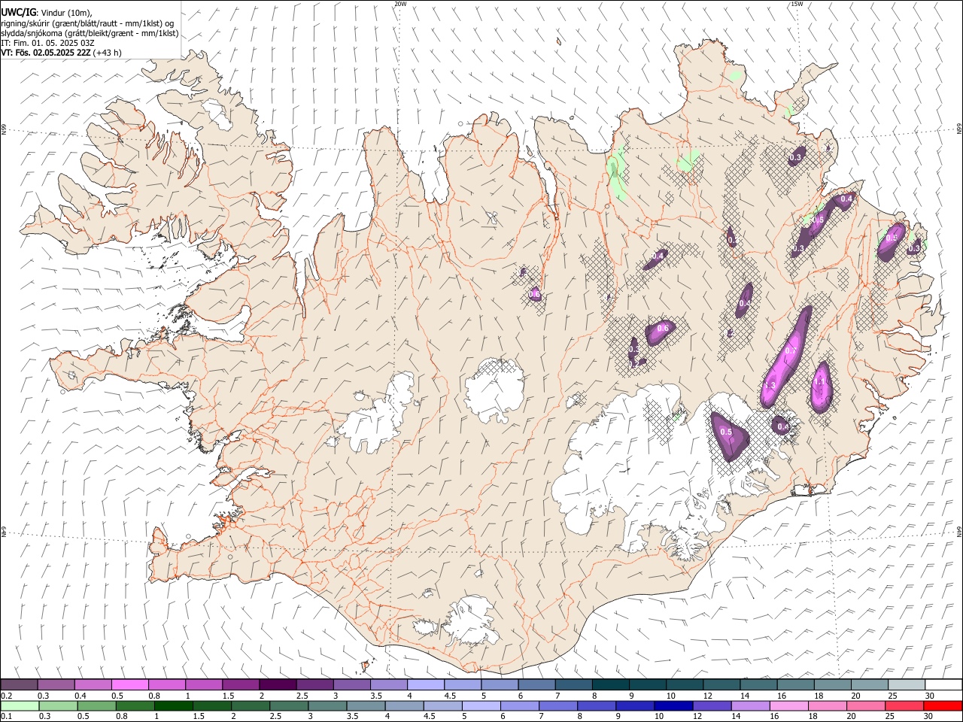Select the pale green swatch labeled 0.1, lower legend
The image size is (963, 722).
(x=20, y=705)
